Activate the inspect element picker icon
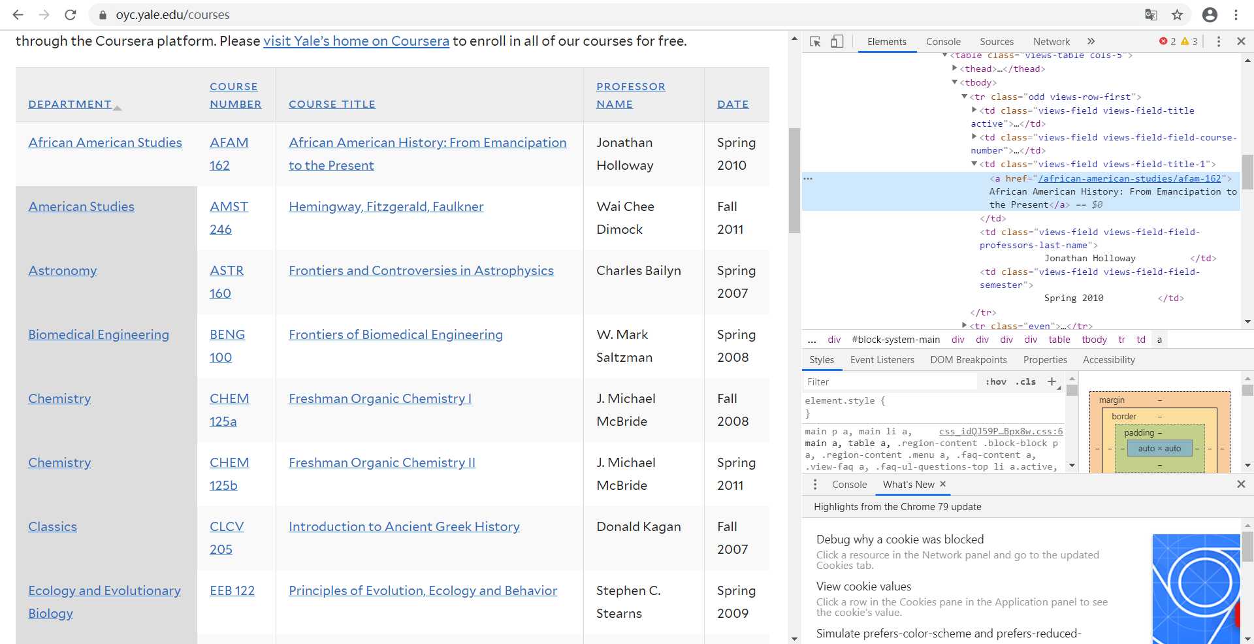 coord(815,41)
